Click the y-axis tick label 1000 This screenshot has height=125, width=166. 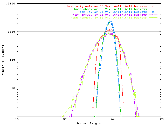click(11, 32)
